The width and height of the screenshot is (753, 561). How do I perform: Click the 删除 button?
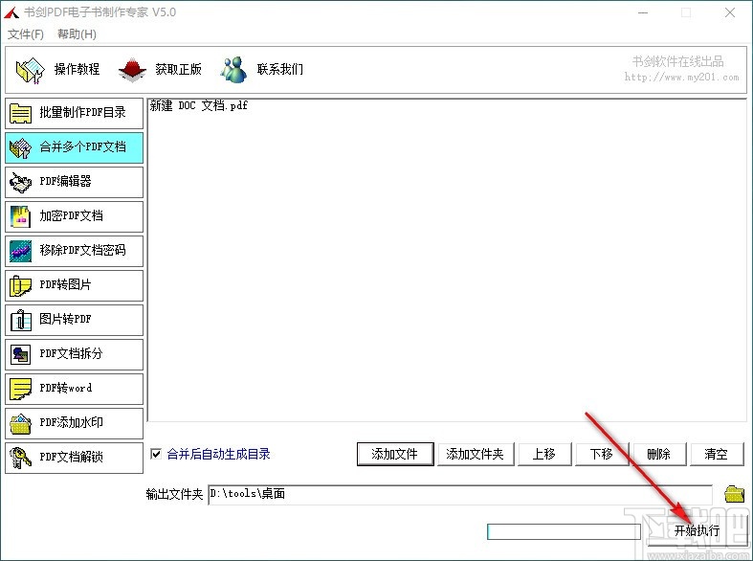[x=659, y=454]
